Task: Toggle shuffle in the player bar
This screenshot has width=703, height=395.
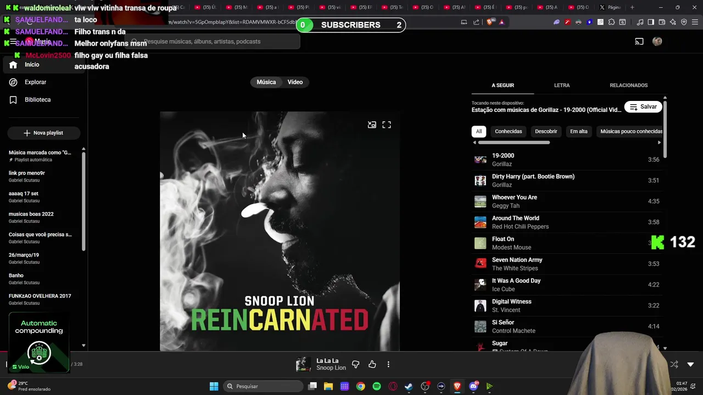Action: tap(674, 364)
